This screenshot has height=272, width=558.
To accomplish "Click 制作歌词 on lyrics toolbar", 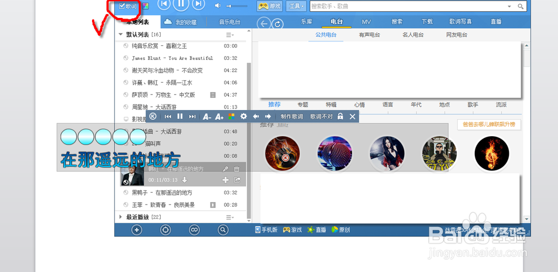I will coord(291,116).
